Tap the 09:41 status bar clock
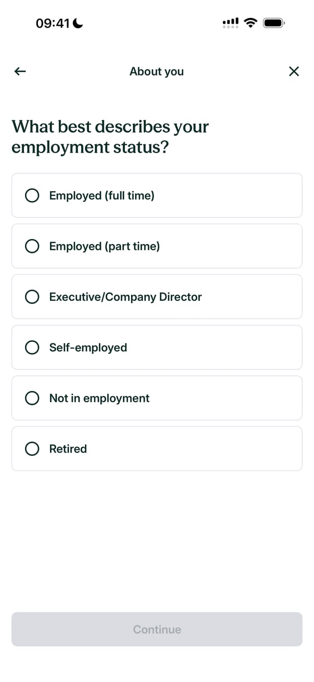Viewport: 314px width, 682px height. [53, 23]
